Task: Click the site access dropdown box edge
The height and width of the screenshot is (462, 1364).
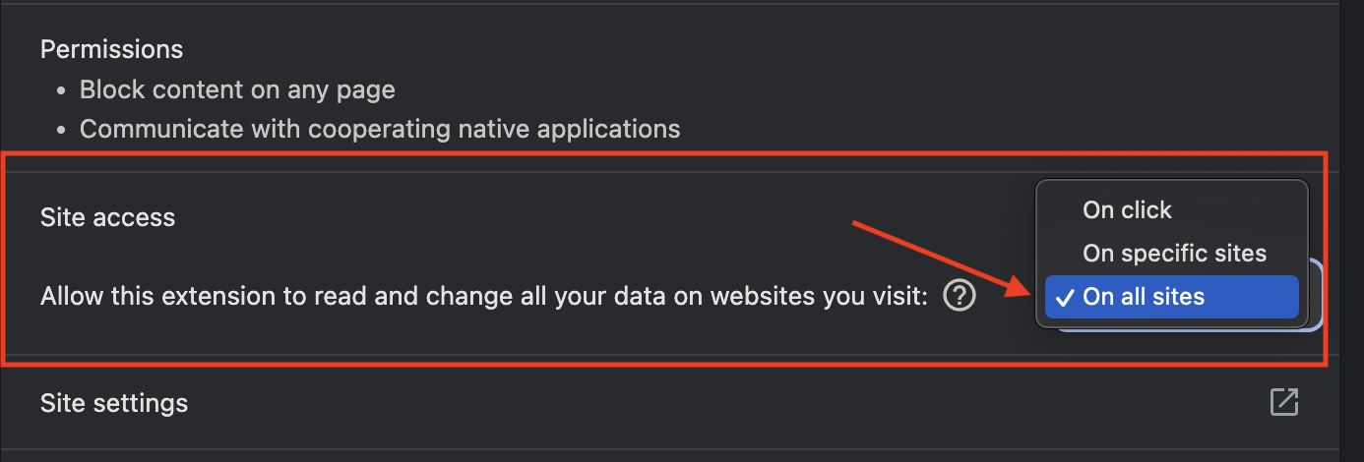Action: pos(1315,295)
